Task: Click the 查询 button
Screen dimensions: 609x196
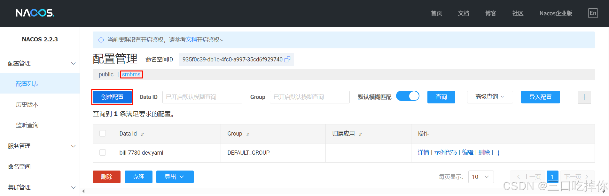Action: (441, 97)
